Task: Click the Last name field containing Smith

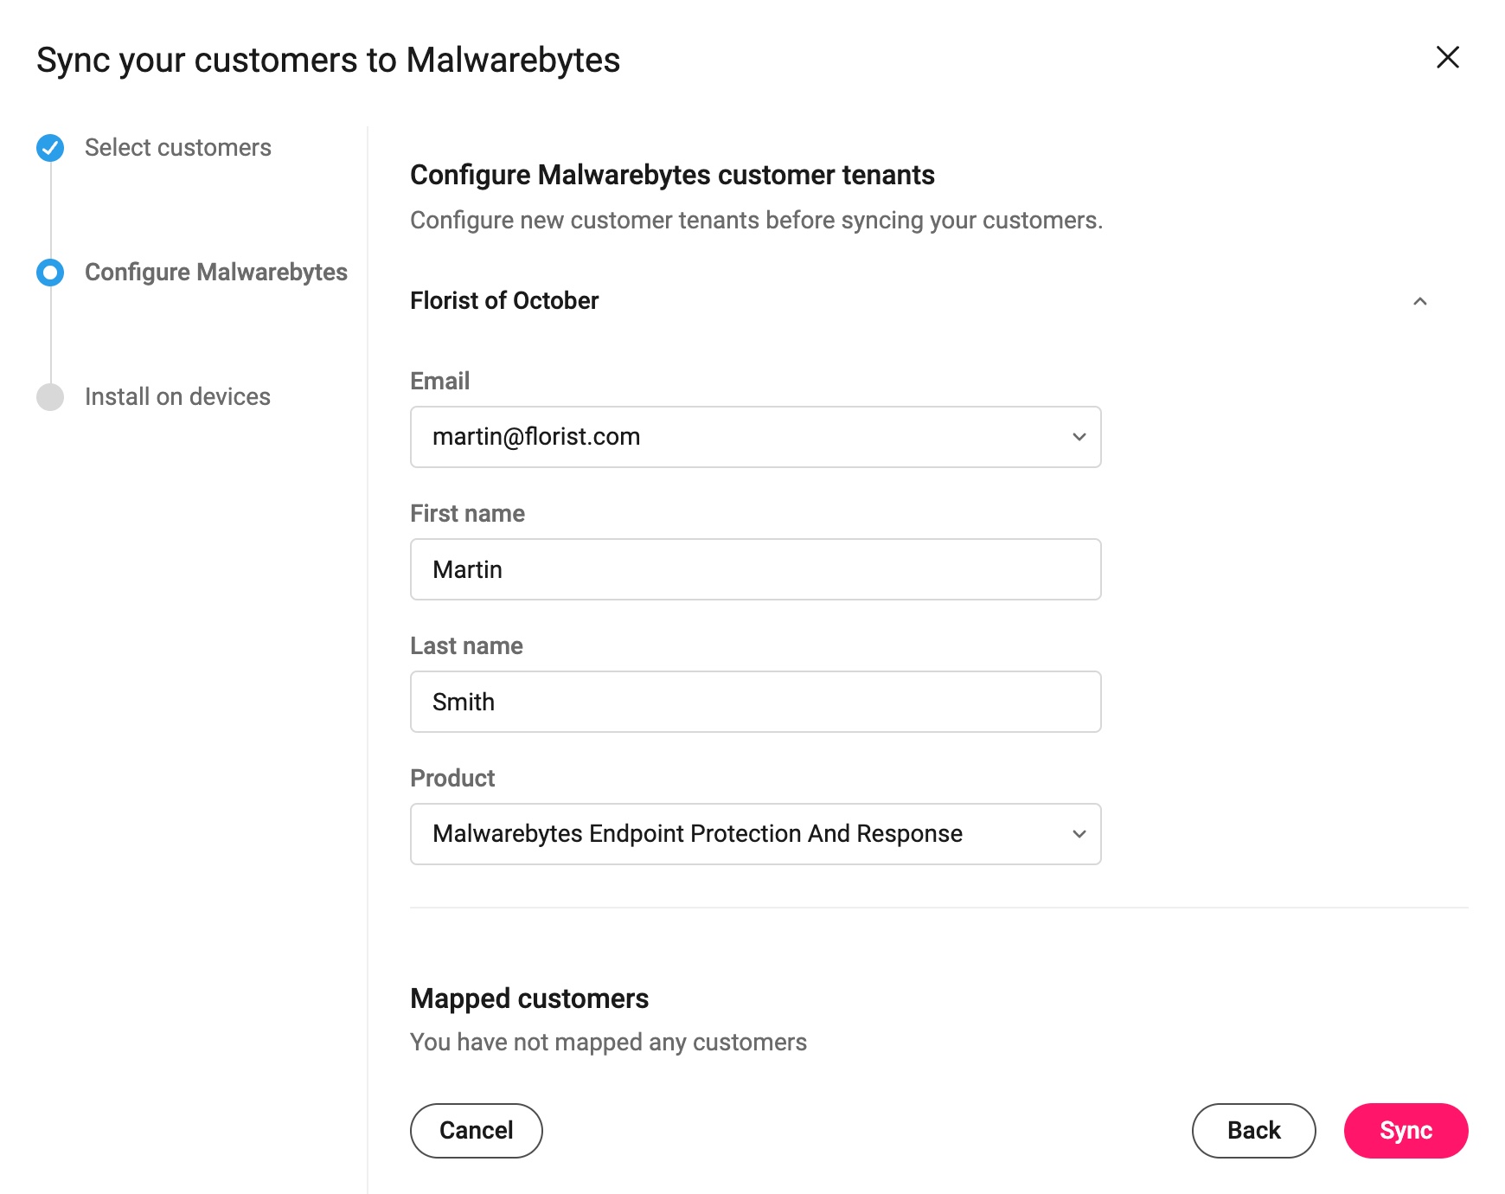Action: pyautogui.click(x=755, y=702)
